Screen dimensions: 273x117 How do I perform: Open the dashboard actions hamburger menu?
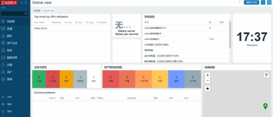(x=263, y=2)
